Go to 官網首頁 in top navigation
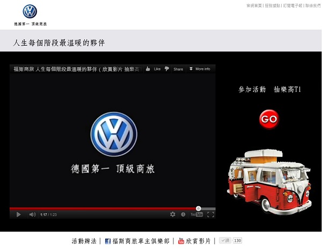322x251 pixels. 254,5
